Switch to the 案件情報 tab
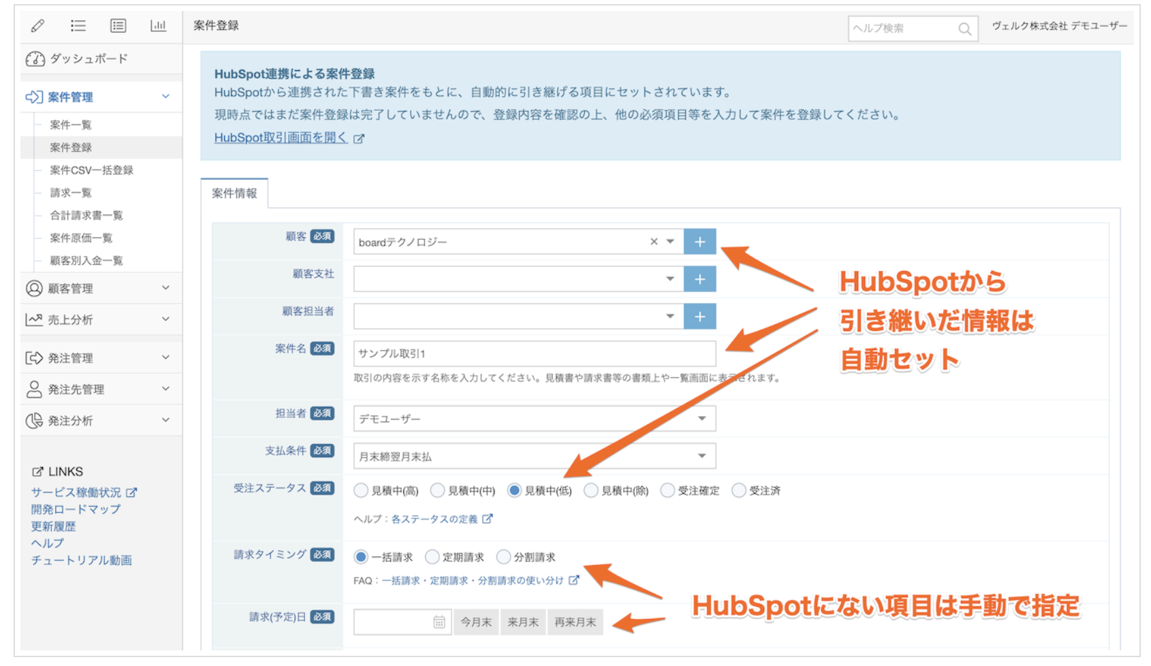This screenshot has height=666, width=1151. tap(234, 193)
